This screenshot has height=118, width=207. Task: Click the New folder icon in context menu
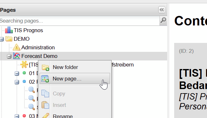(x=45, y=67)
